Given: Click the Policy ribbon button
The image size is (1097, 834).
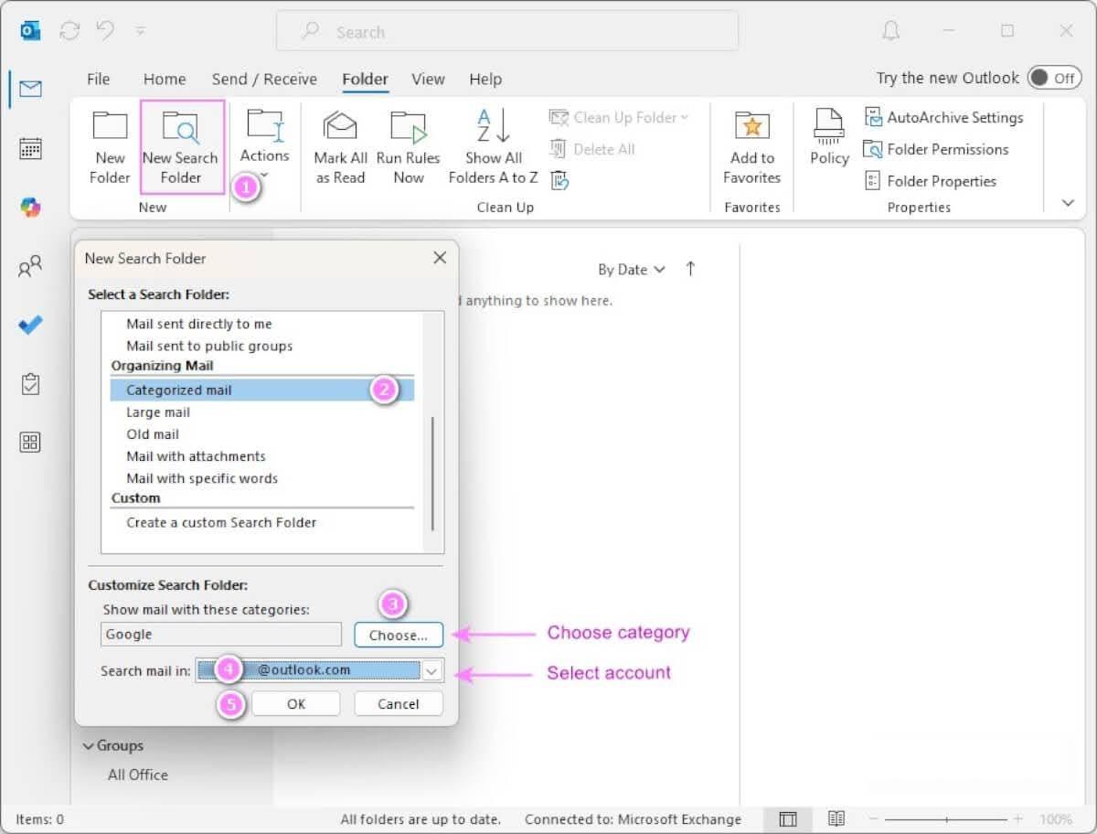Looking at the screenshot, I should [x=829, y=137].
